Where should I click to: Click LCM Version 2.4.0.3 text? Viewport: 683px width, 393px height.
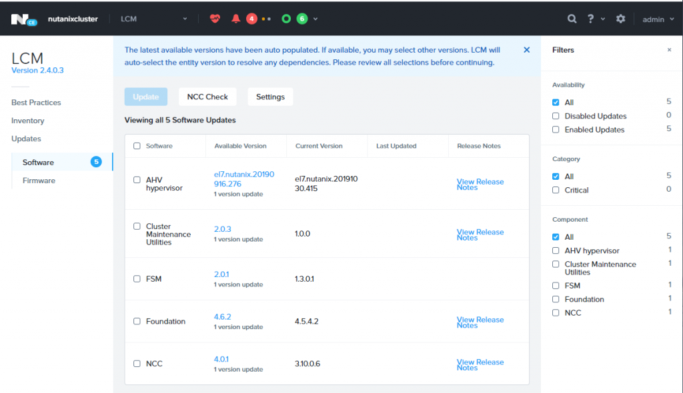click(x=37, y=70)
